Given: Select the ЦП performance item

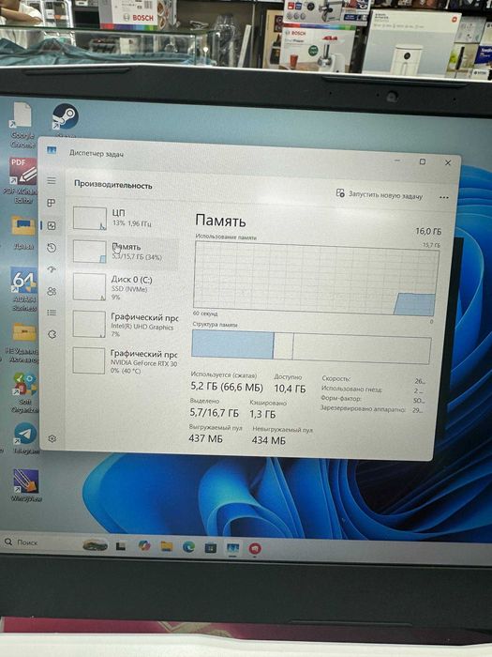Looking at the screenshot, I should (124, 218).
